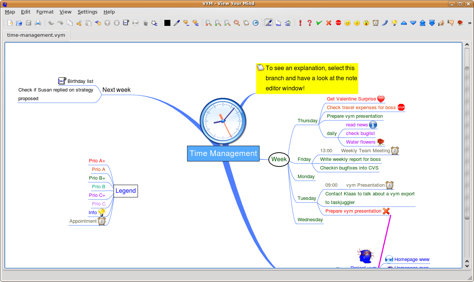474x282 pixels.
Task: Toggle the red cross flag in toolbar
Action: click(x=329, y=23)
